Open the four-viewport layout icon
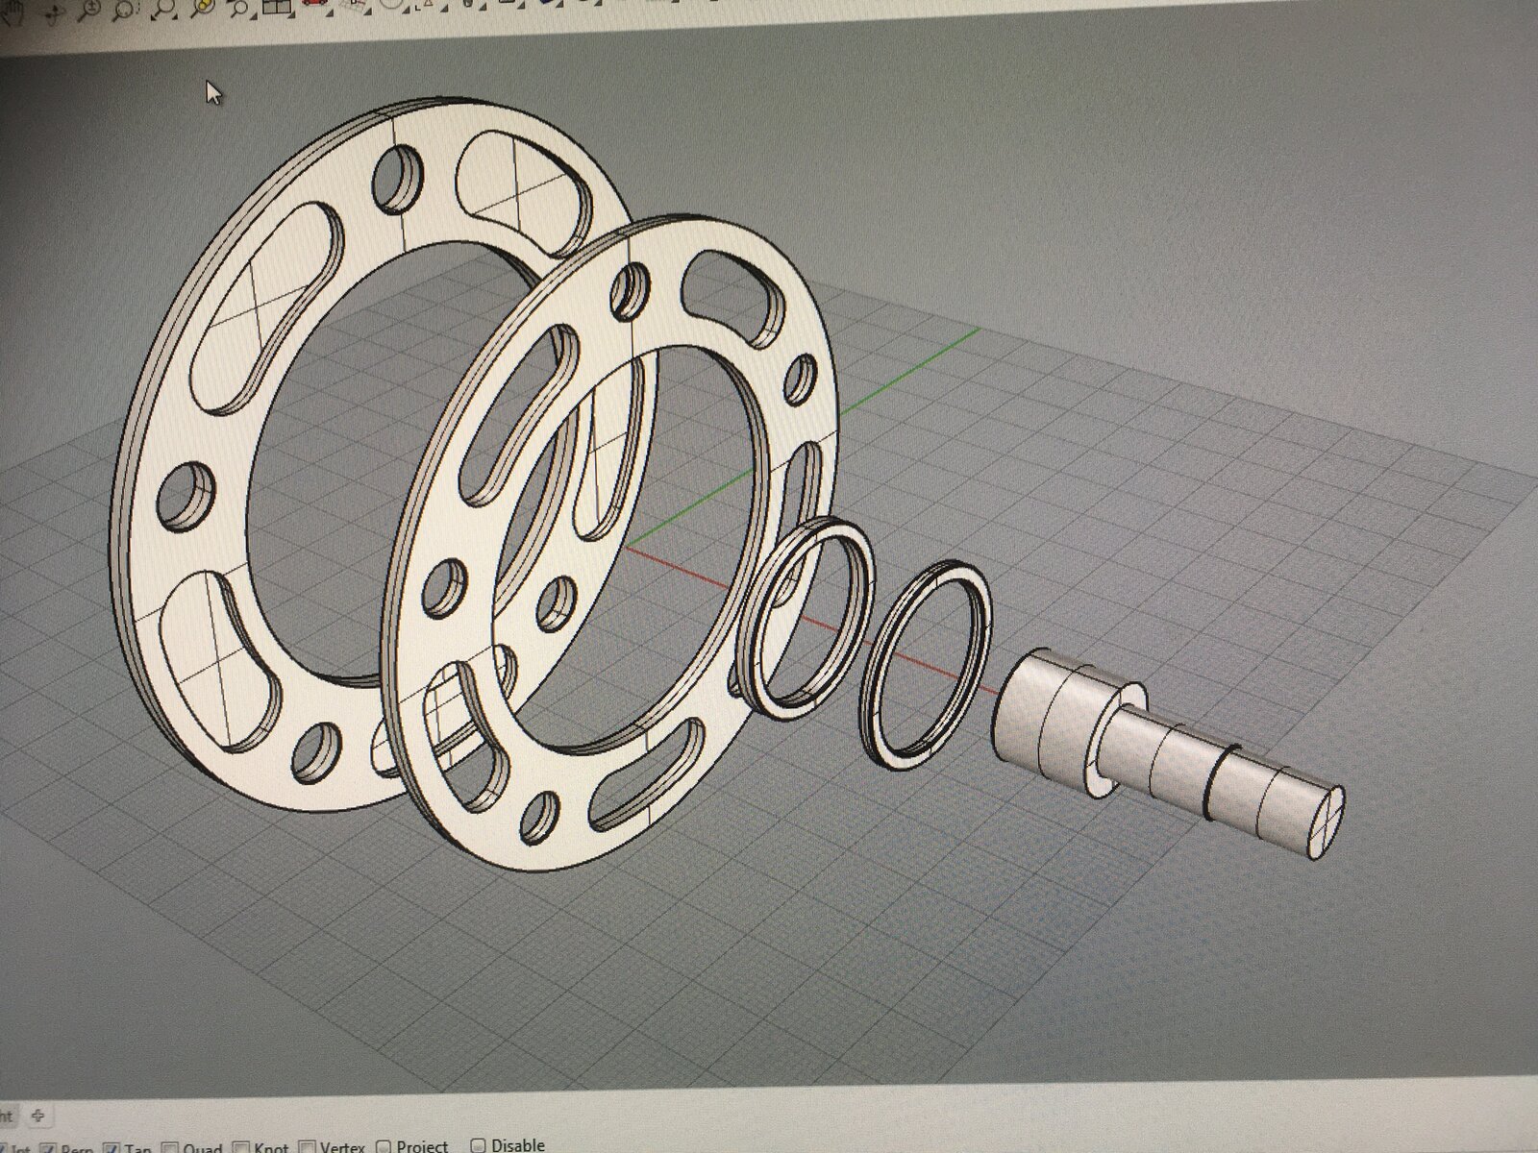This screenshot has height=1153, width=1538. 277,8
